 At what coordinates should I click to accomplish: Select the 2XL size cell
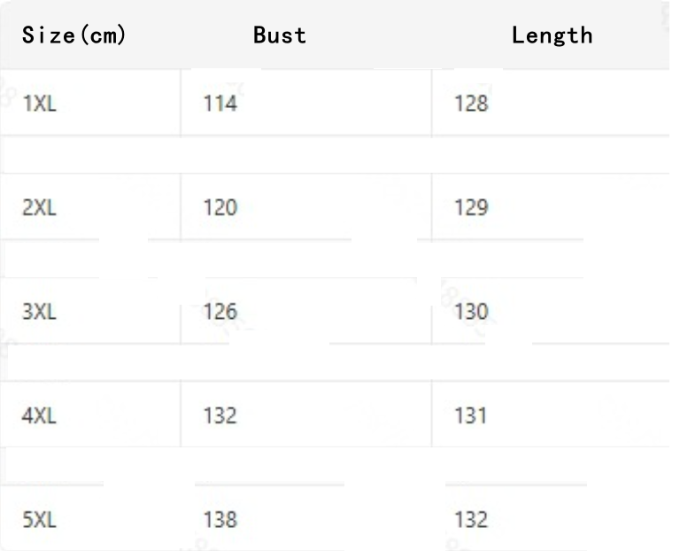click(39, 208)
